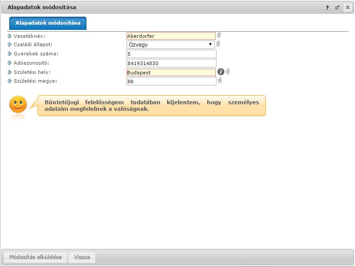Image resolution: width=355 pixels, height=267 pixels.
Task: Click the dialog title Alapadatok módosítása in header
Action: pyautogui.click(x=42, y=7)
